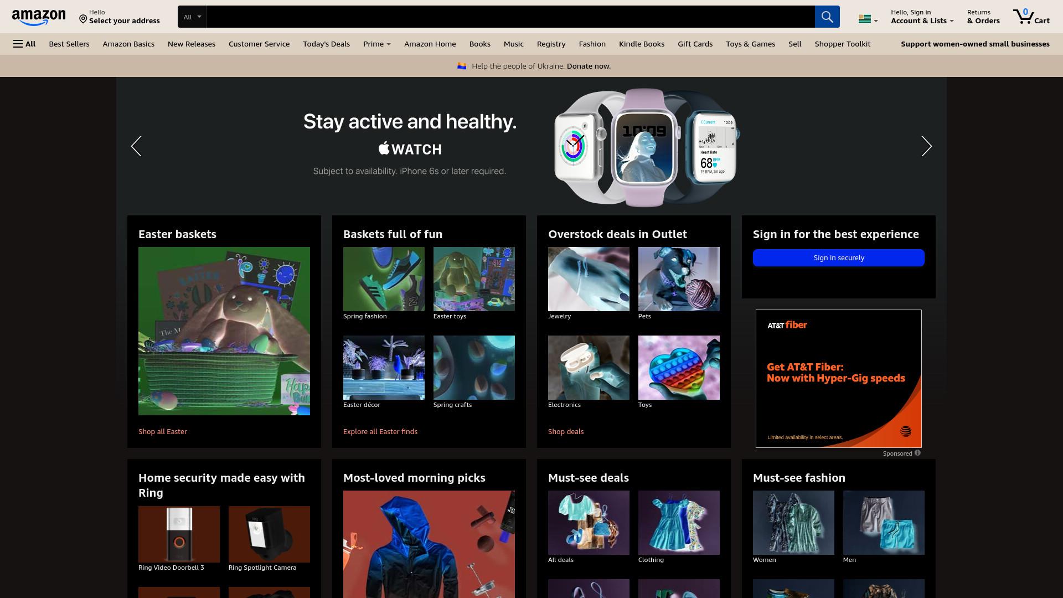Open All deals thumbnail

(x=589, y=523)
